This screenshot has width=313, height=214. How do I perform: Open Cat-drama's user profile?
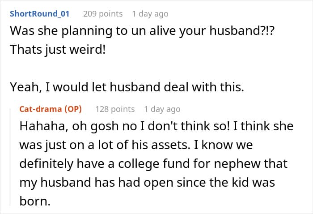point(41,109)
